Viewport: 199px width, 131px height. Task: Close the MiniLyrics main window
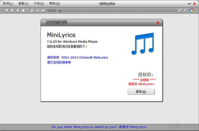(194, 4)
